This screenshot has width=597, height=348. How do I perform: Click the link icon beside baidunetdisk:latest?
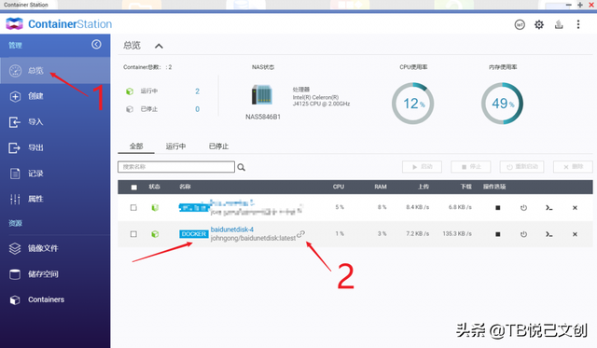[x=300, y=234]
